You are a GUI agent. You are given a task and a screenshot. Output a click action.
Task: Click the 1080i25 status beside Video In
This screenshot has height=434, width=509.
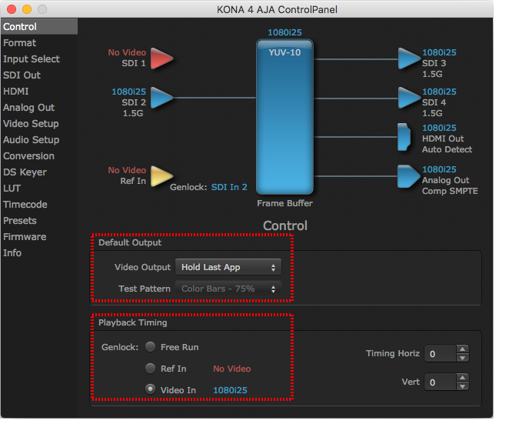(230, 390)
